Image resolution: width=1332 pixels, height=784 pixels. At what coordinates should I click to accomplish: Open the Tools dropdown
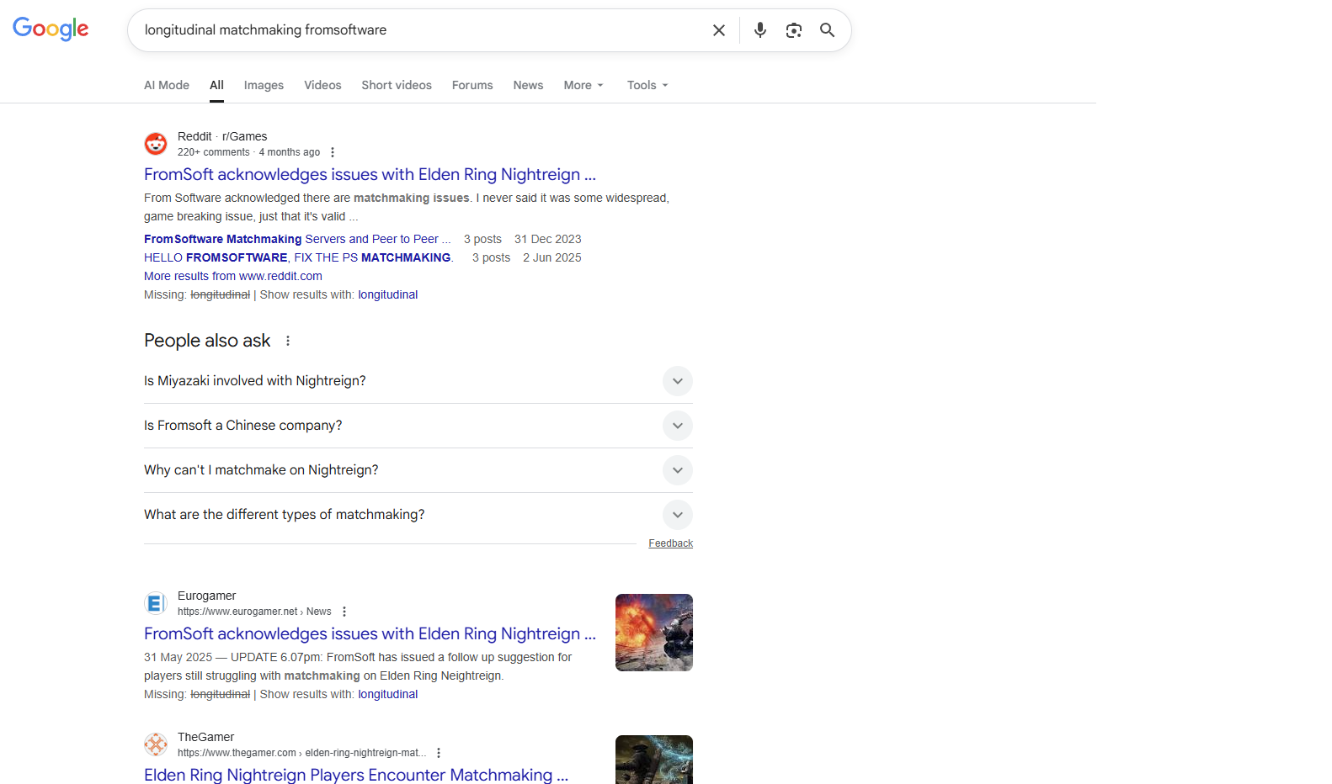click(647, 85)
